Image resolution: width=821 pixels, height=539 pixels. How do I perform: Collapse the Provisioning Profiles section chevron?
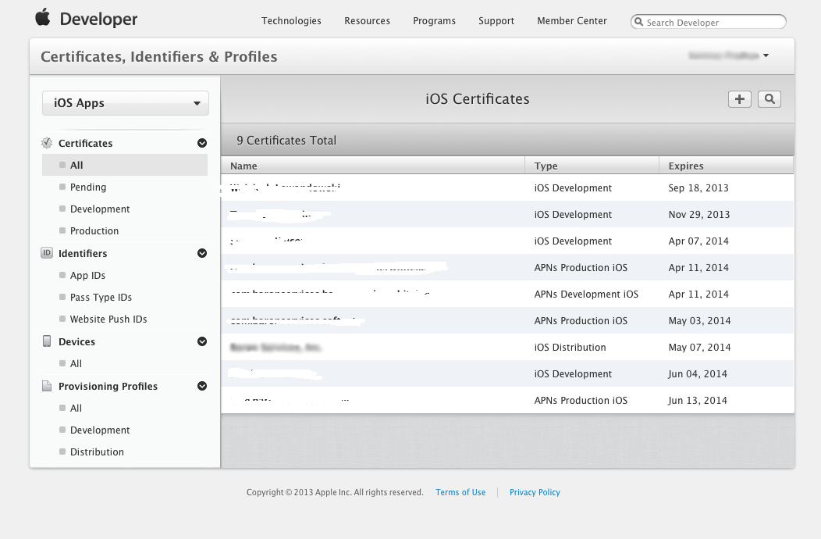click(202, 386)
